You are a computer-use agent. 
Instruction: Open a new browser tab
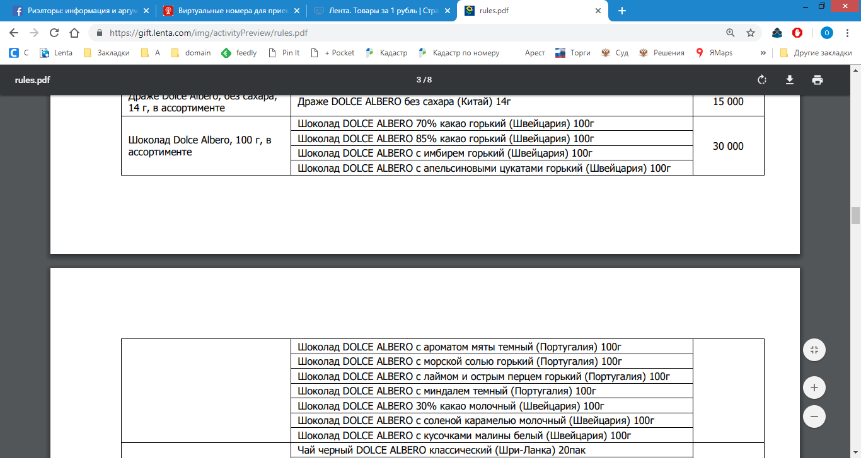622,11
